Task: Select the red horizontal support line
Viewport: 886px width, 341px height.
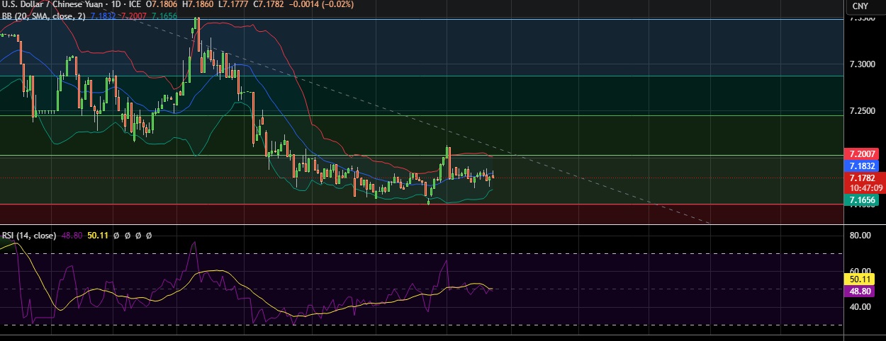Action: (422, 204)
